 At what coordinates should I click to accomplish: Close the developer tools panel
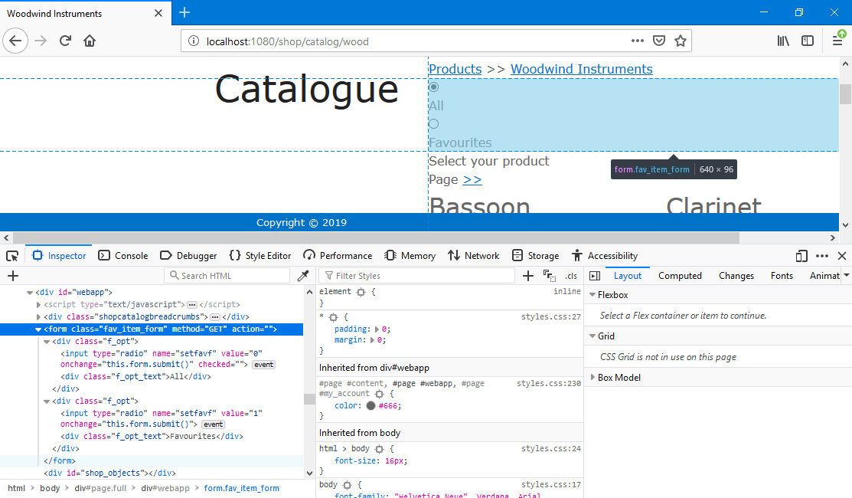tap(842, 256)
